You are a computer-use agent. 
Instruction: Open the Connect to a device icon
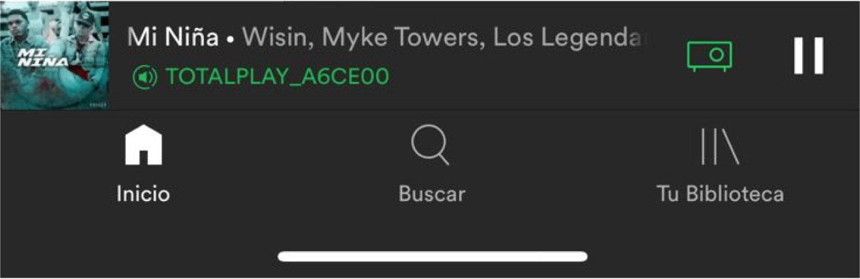click(709, 56)
